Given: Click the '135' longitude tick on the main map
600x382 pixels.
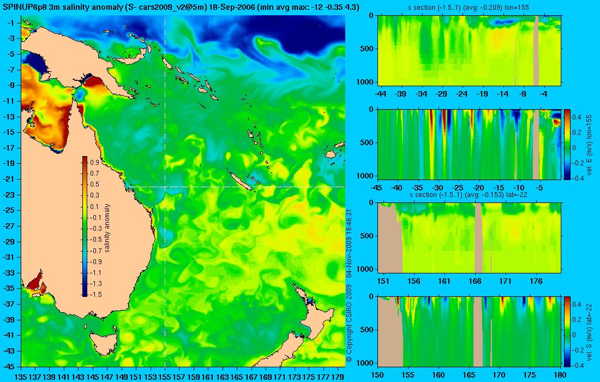Looking at the screenshot, I should click(x=21, y=377).
